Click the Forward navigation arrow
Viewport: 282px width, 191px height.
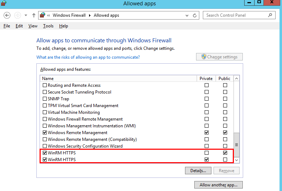[x=17, y=15]
